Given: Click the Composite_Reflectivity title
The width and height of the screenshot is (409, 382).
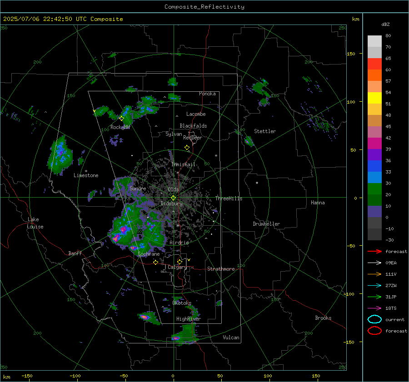Looking at the screenshot, I should tap(204, 7).
